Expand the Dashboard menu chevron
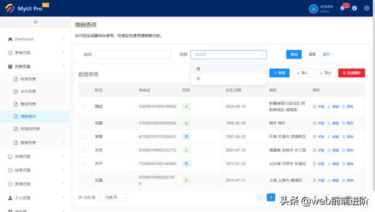 63,39
